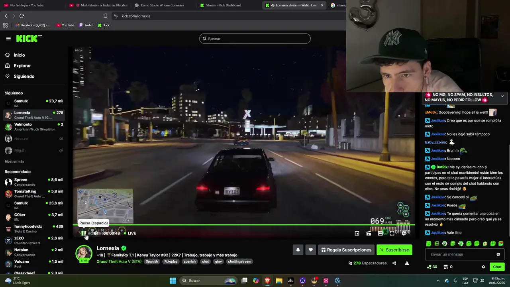Open Siguiendo in sidebar
This screenshot has height=287, width=510.
[24, 76]
